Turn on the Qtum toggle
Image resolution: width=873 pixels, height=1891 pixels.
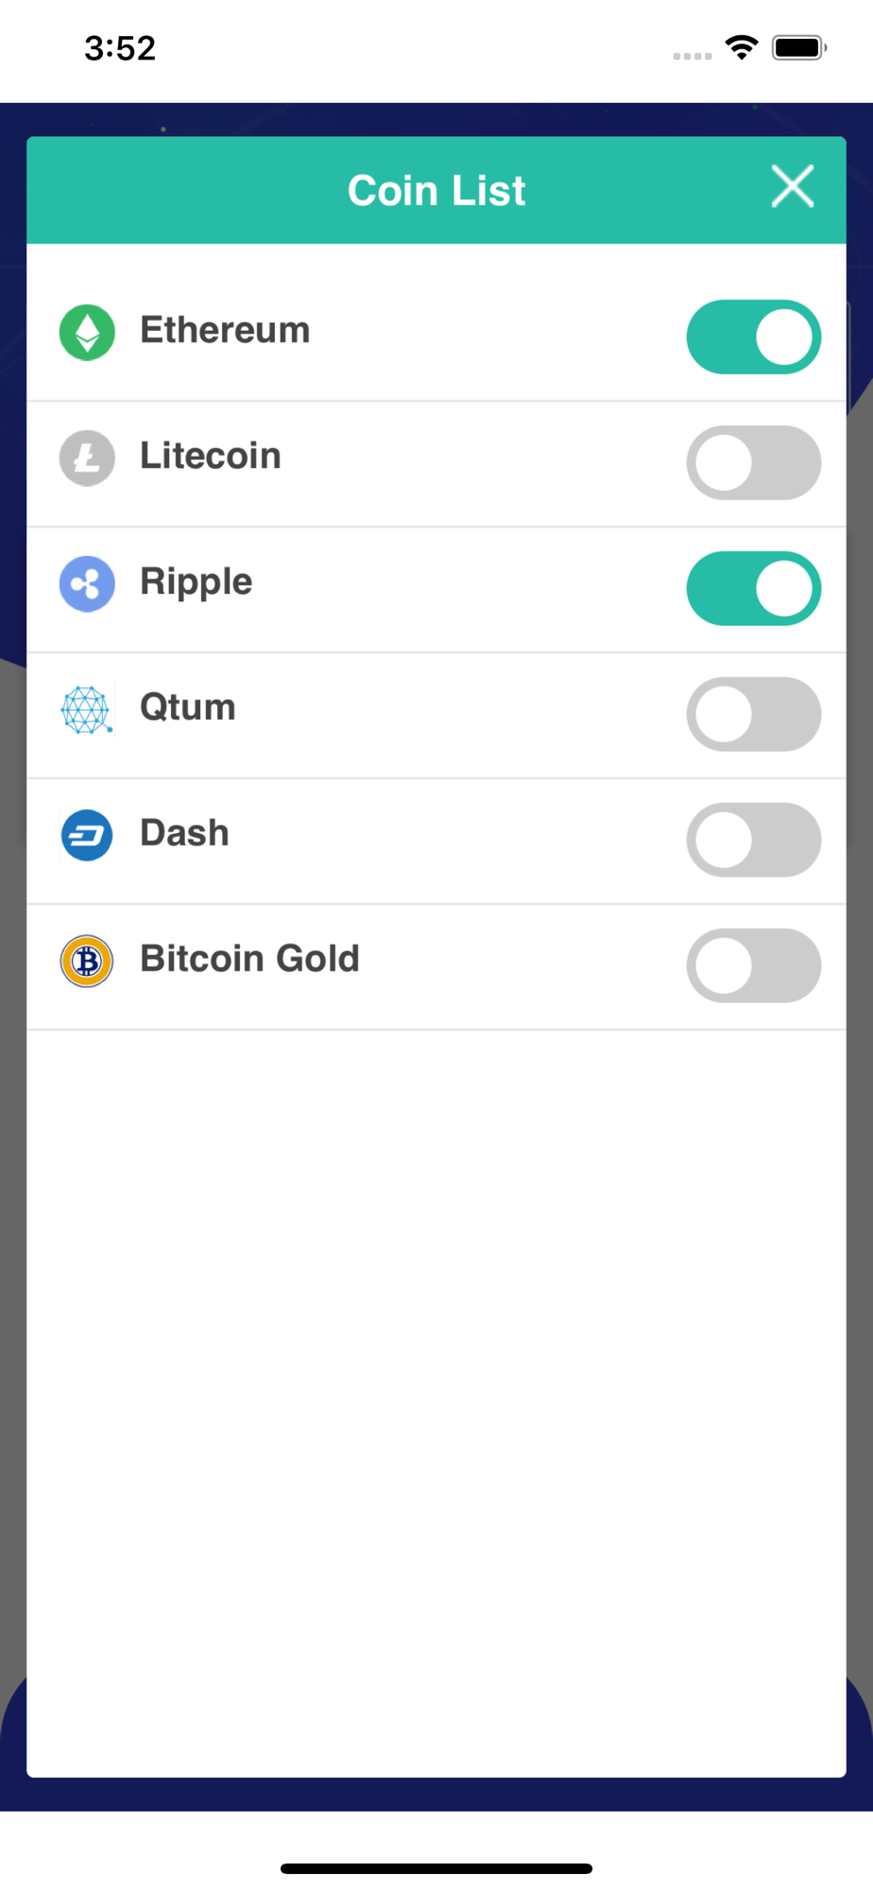pos(753,715)
